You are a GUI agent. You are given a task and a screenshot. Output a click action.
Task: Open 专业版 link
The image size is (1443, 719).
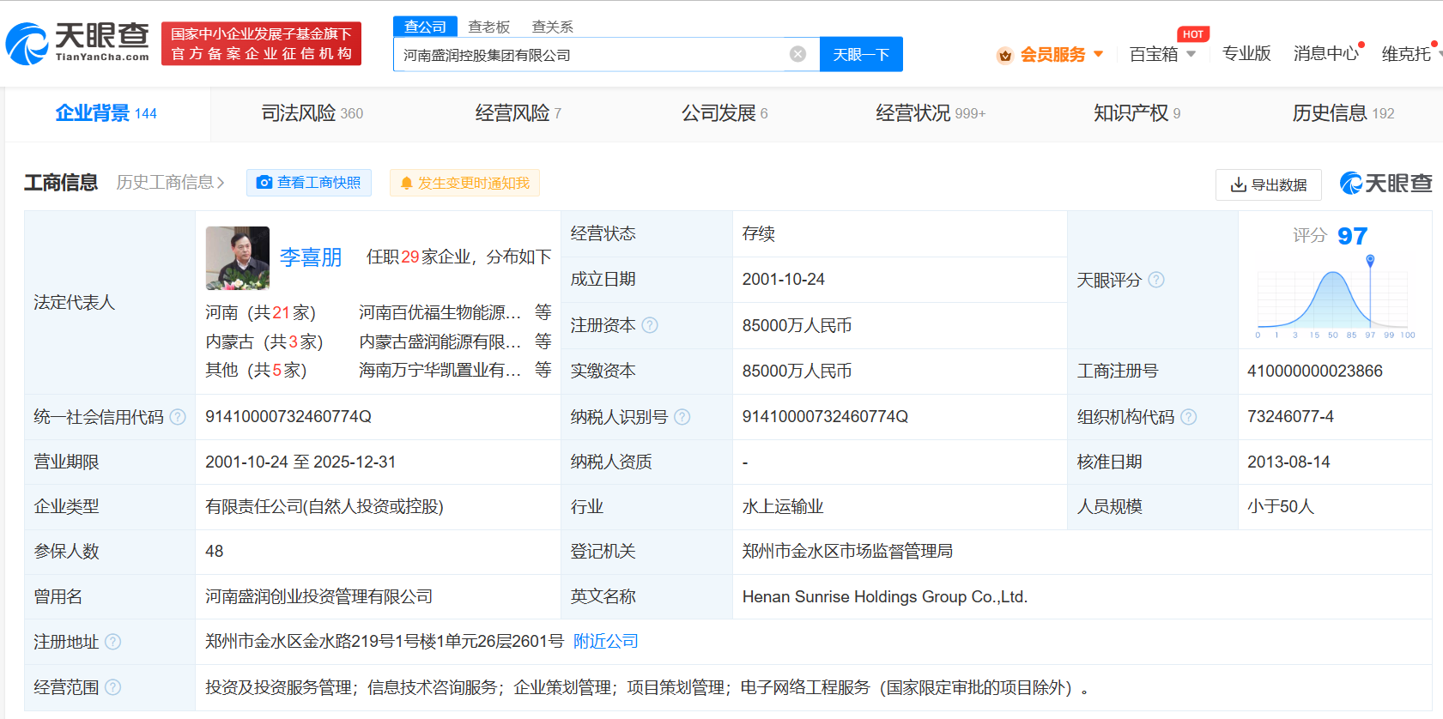tap(1246, 53)
